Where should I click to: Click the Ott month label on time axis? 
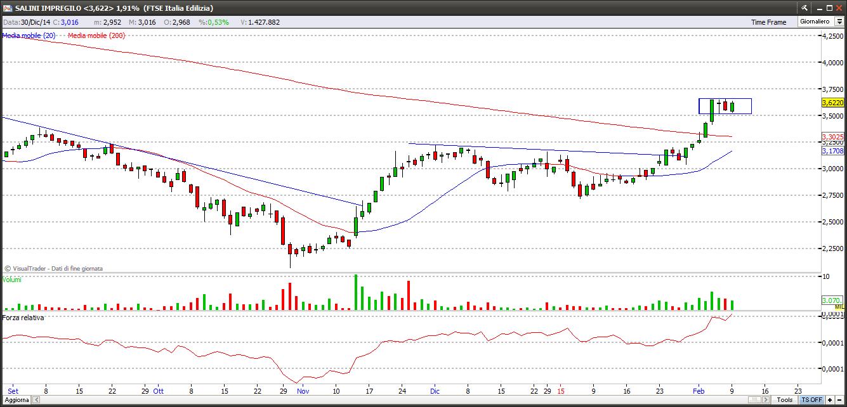[158, 391]
